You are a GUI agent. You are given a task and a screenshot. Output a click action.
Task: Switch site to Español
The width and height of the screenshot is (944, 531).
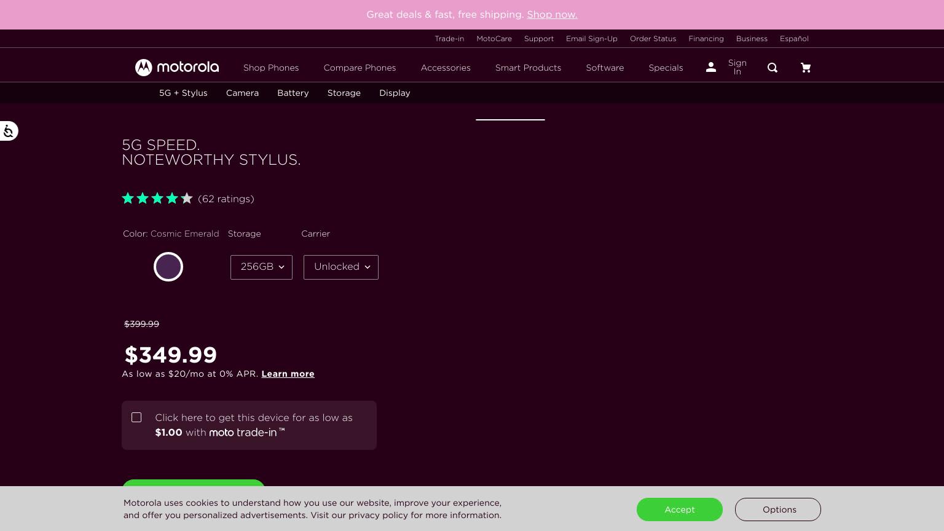click(794, 38)
